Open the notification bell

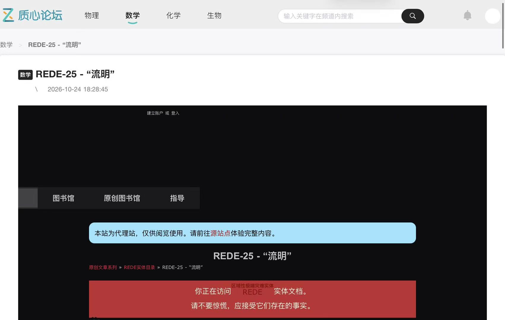[x=467, y=15]
